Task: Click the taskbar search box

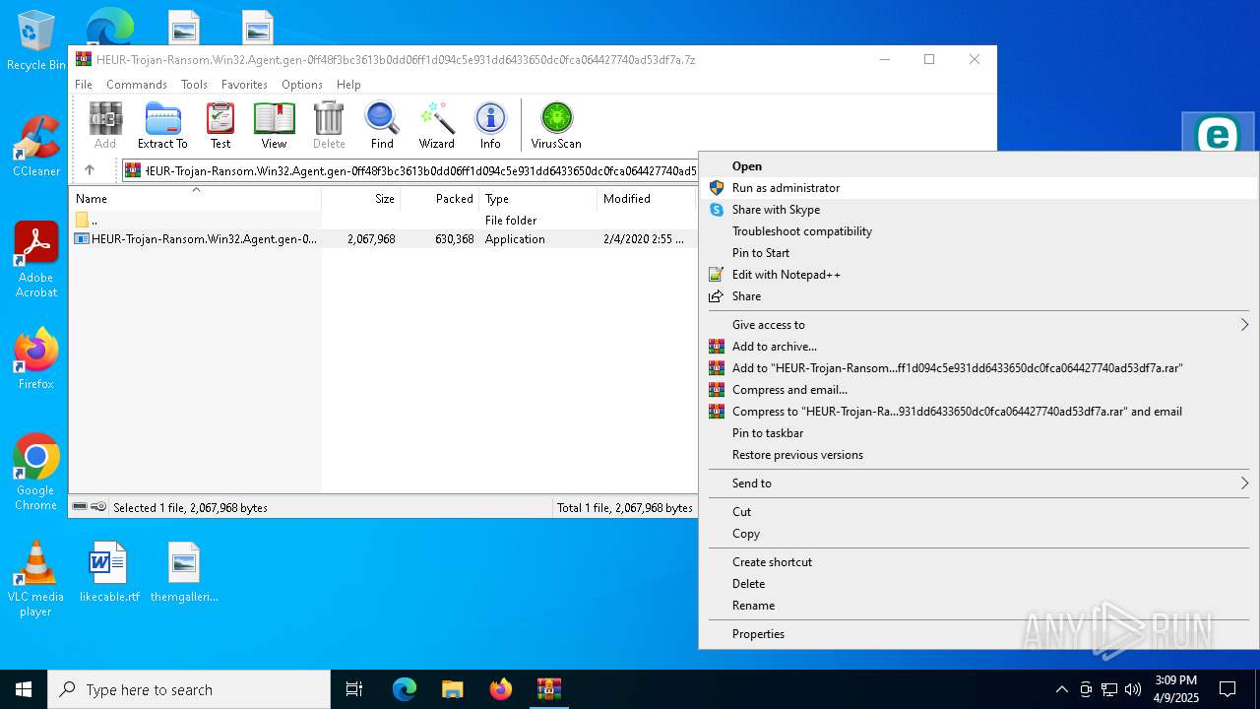Action: pos(189,689)
